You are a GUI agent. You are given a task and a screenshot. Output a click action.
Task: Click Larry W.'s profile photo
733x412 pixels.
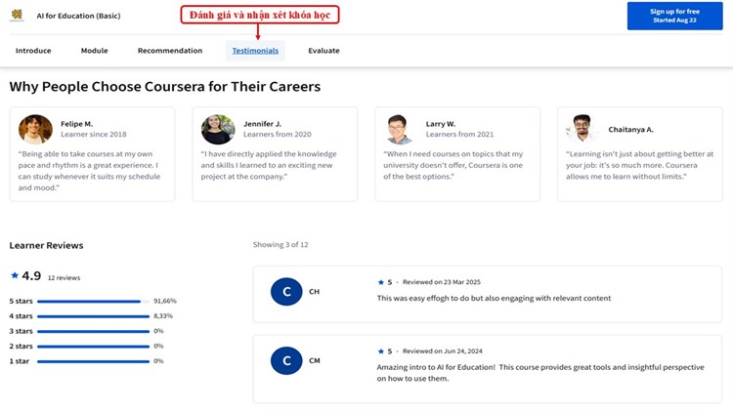(x=399, y=129)
